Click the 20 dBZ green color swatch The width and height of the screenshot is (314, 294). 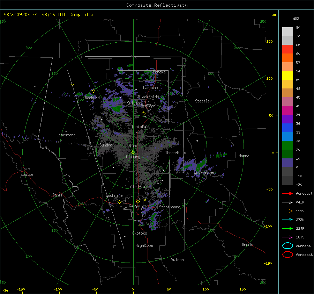click(287, 145)
